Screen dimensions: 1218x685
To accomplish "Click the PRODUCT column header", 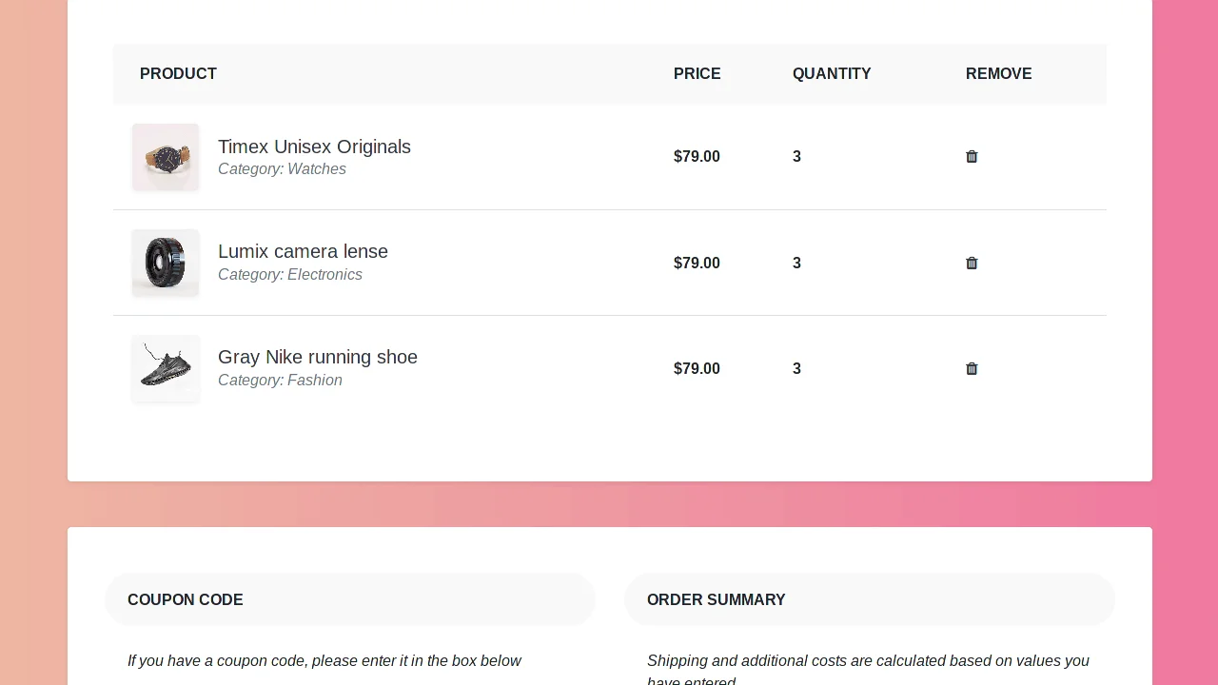I will [178, 73].
